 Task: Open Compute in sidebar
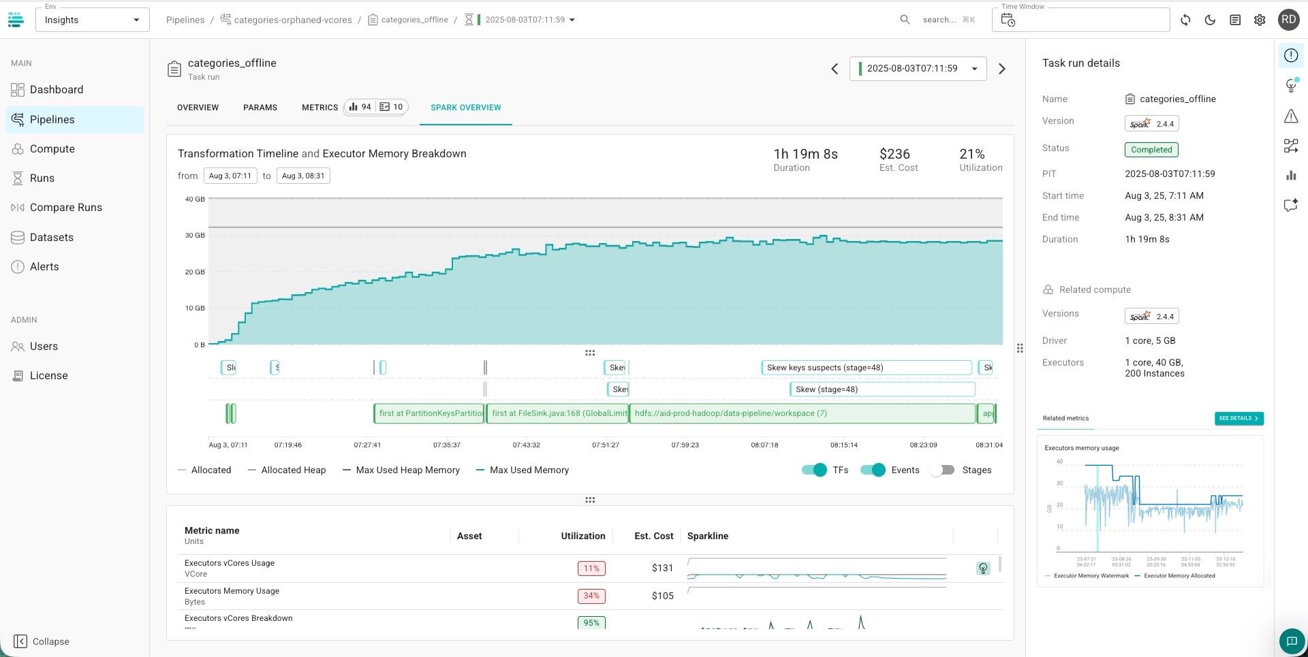74,149
